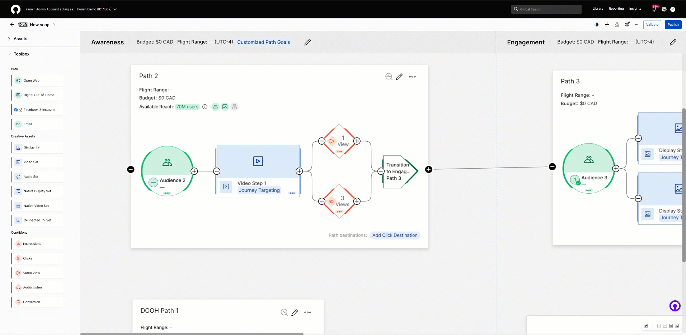Click the zoom out icon in canvas controls
Viewport: 686px width, 335px height.
[x=665, y=326]
